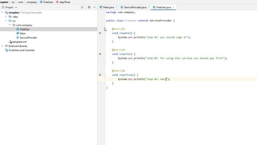This screenshot has height=145, width=257.
Task: Switch to the ServiceProvider.java tab
Action: coord(135,7)
